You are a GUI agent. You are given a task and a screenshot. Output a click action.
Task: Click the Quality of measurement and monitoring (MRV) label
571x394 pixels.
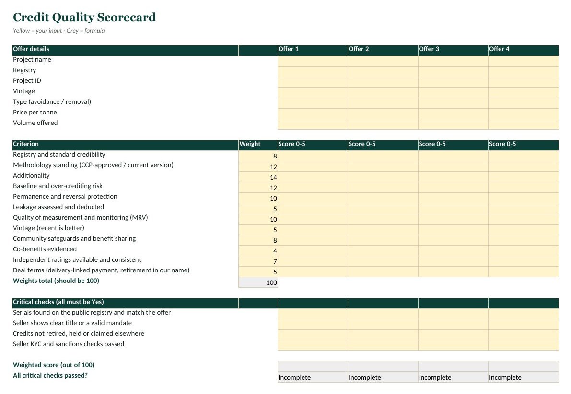[81, 217]
